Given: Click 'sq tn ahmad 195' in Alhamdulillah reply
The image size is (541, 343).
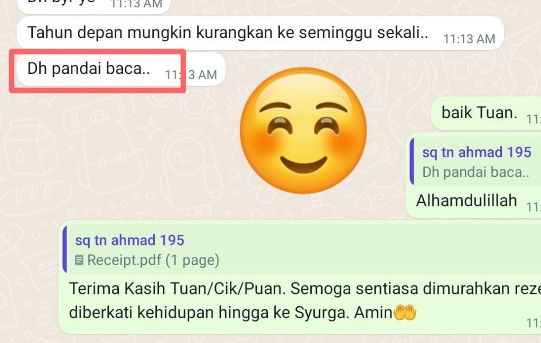Looking at the screenshot, I should click(477, 152).
